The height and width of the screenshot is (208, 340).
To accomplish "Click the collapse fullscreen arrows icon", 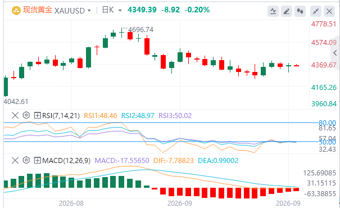I will tap(316, 11).
